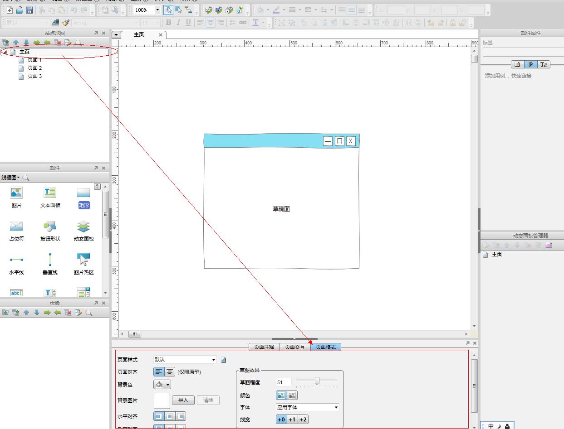Set background horizontal alignment to center
The width and height of the screenshot is (564, 429).
click(x=170, y=416)
